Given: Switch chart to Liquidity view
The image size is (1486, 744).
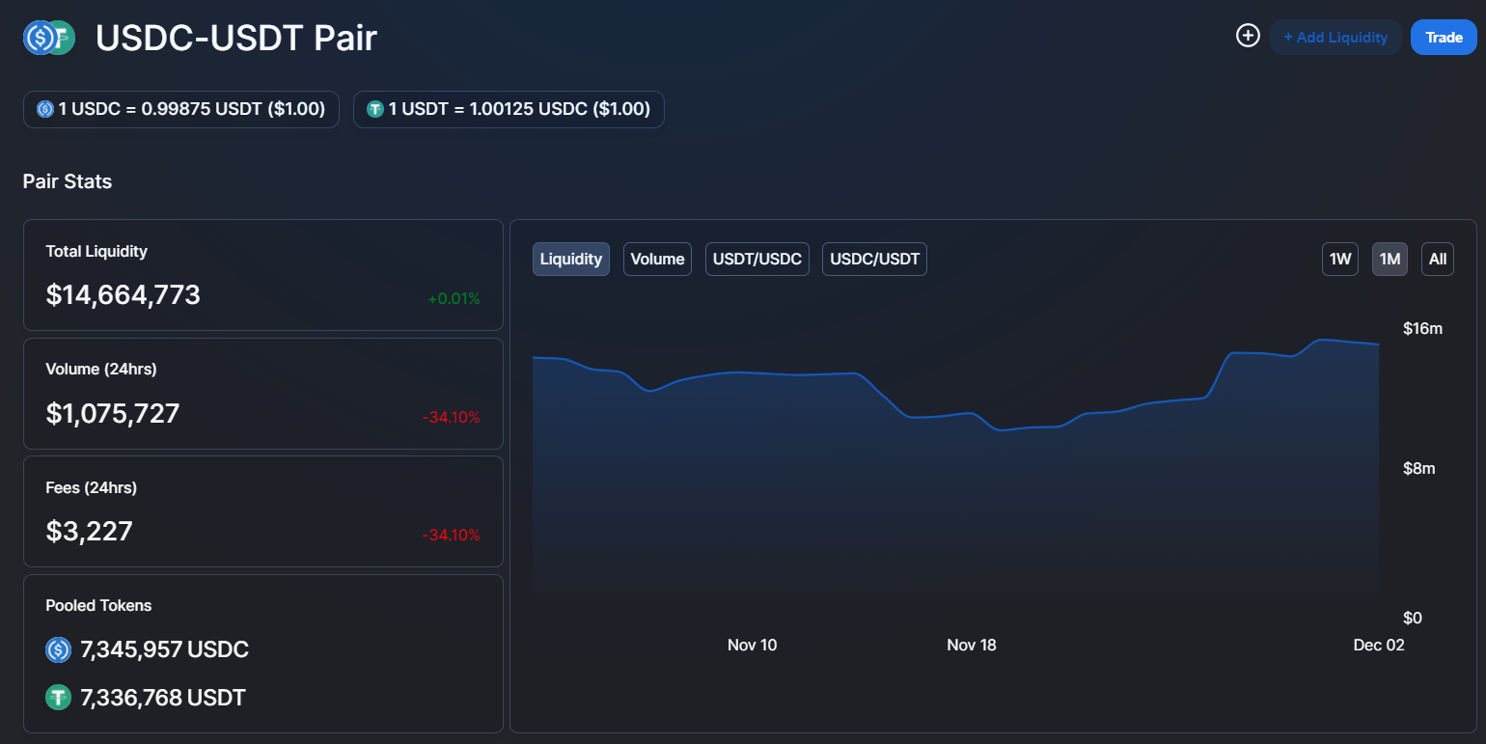Looking at the screenshot, I should [571, 259].
